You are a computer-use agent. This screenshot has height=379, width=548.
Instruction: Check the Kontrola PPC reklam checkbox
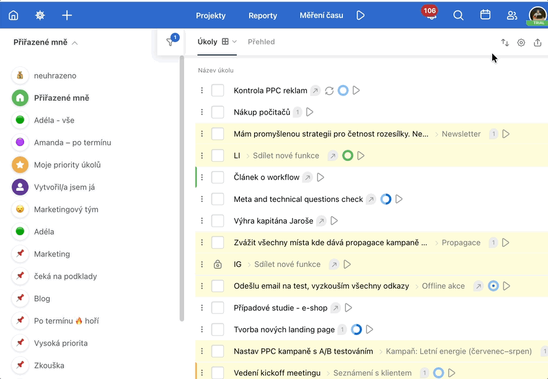point(218,90)
